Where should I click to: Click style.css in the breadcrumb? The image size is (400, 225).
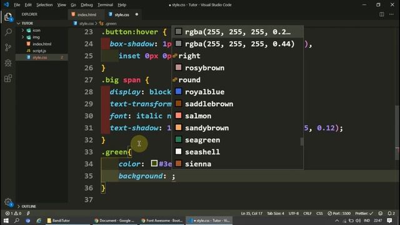(86, 24)
